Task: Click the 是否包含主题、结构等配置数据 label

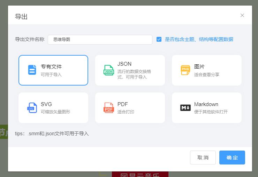Action: point(199,39)
